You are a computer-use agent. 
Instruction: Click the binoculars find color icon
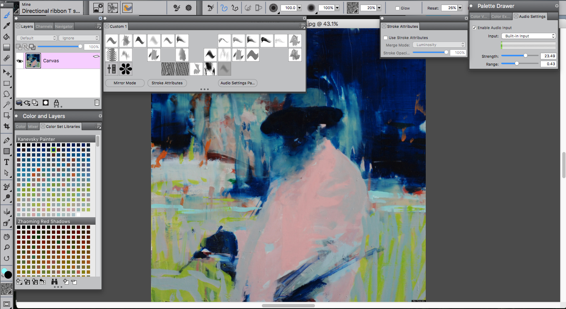(x=54, y=282)
